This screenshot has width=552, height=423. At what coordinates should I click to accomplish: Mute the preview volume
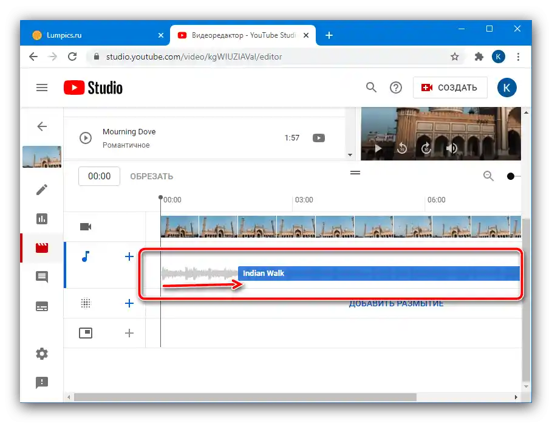point(452,148)
